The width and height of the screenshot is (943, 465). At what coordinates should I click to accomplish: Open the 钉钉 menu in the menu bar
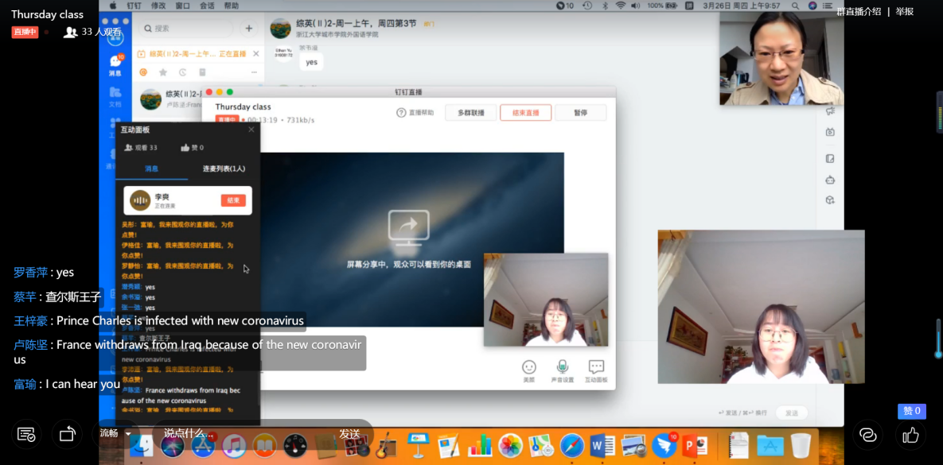pos(134,6)
